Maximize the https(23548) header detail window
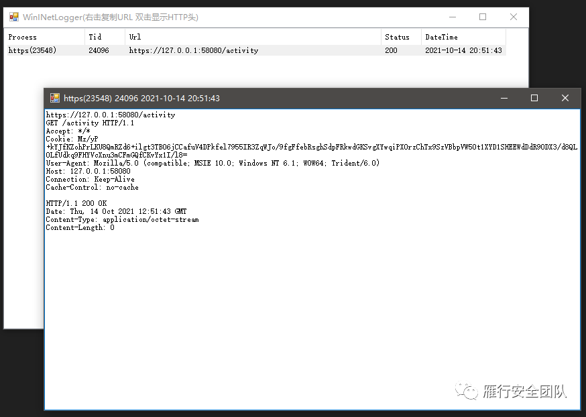 (534, 98)
